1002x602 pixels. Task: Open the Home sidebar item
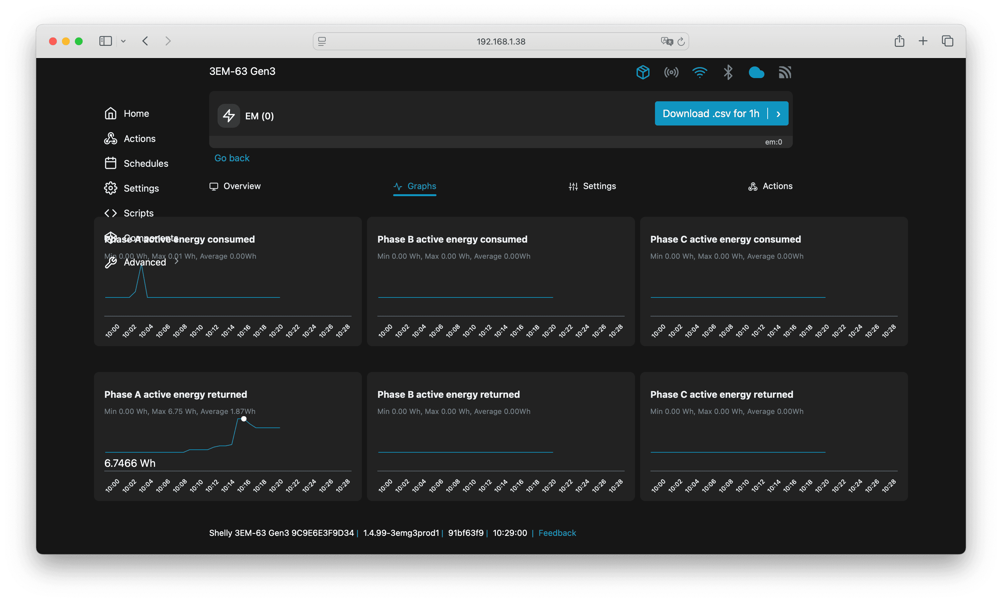coord(127,114)
